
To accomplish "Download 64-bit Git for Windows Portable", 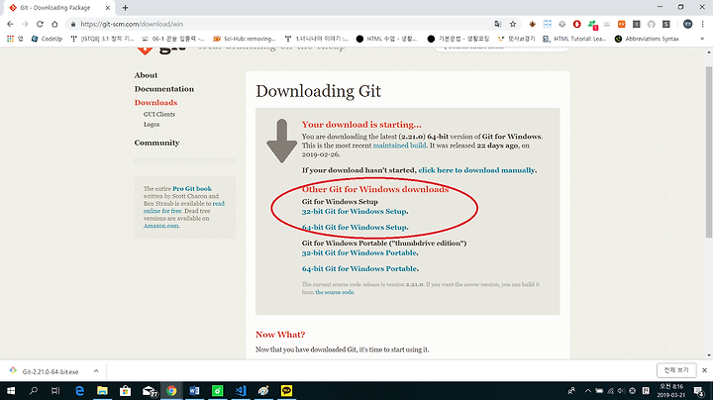I will click(359, 269).
